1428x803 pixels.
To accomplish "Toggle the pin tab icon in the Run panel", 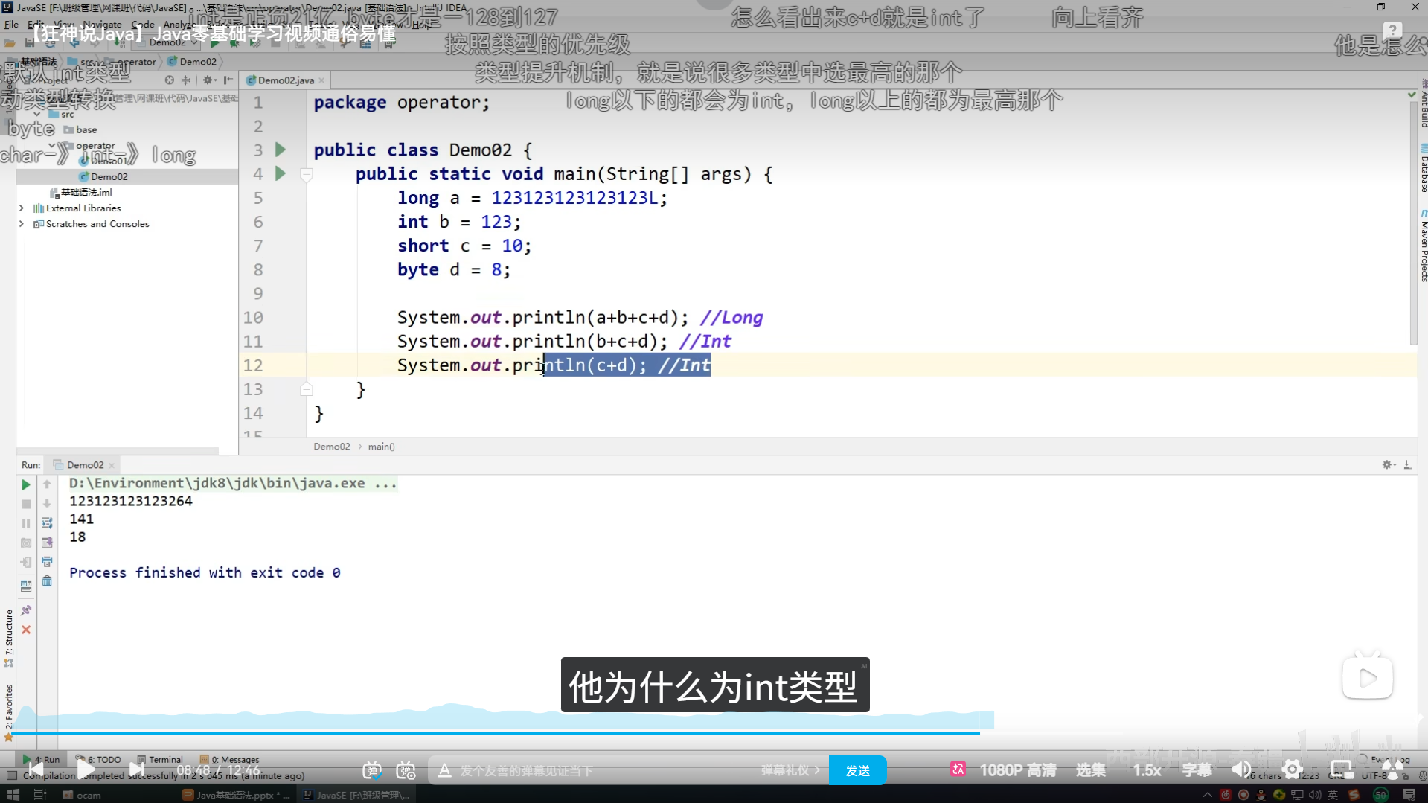I will [26, 610].
